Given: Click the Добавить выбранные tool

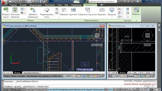Looking at the screenshot, I should click(x=33, y=10).
